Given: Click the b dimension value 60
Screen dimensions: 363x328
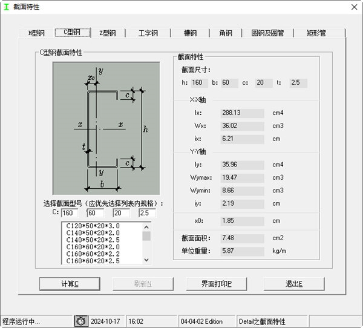Looking at the screenshot, I should (x=229, y=83).
